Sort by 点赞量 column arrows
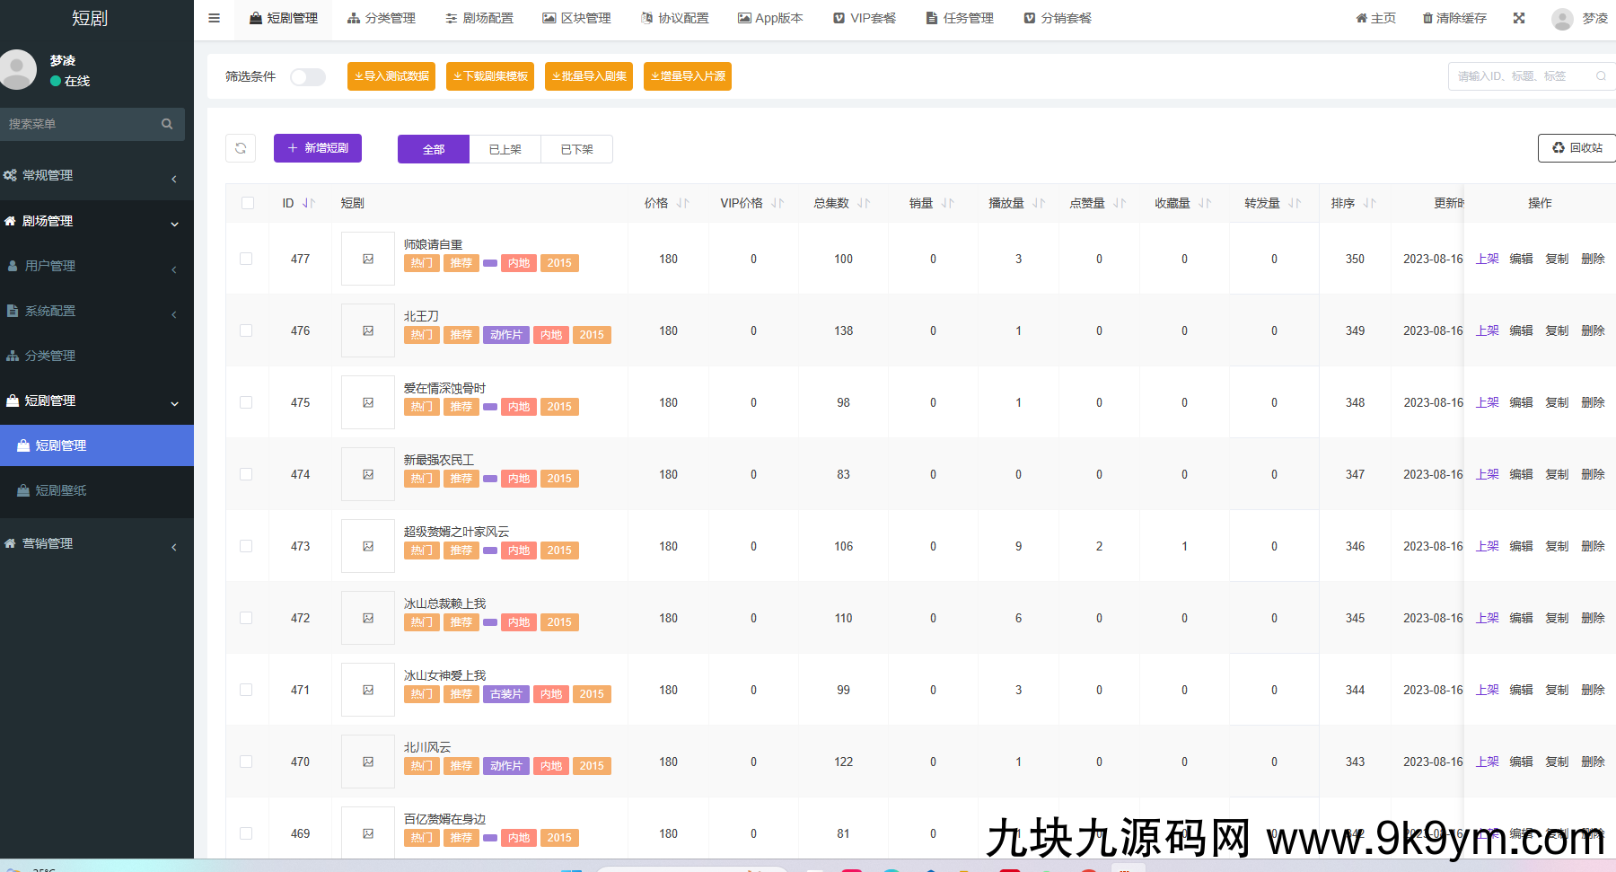 click(x=1120, y=203)
